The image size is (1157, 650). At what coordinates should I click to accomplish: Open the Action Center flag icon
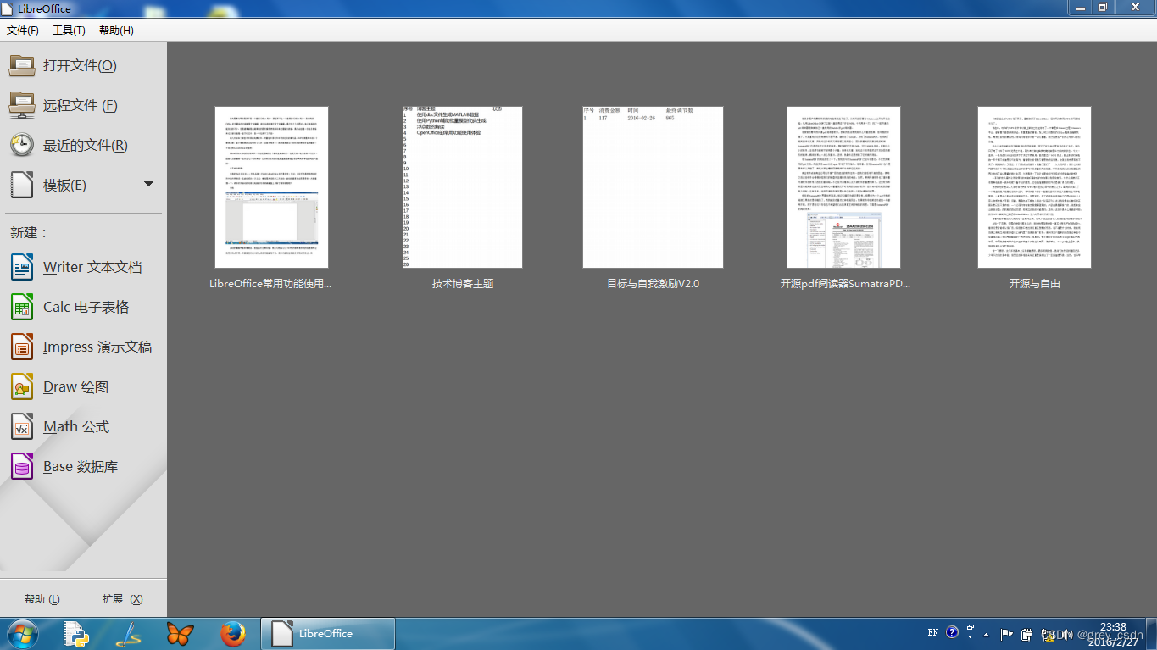pyautogui.click(x=1007, y=634)
